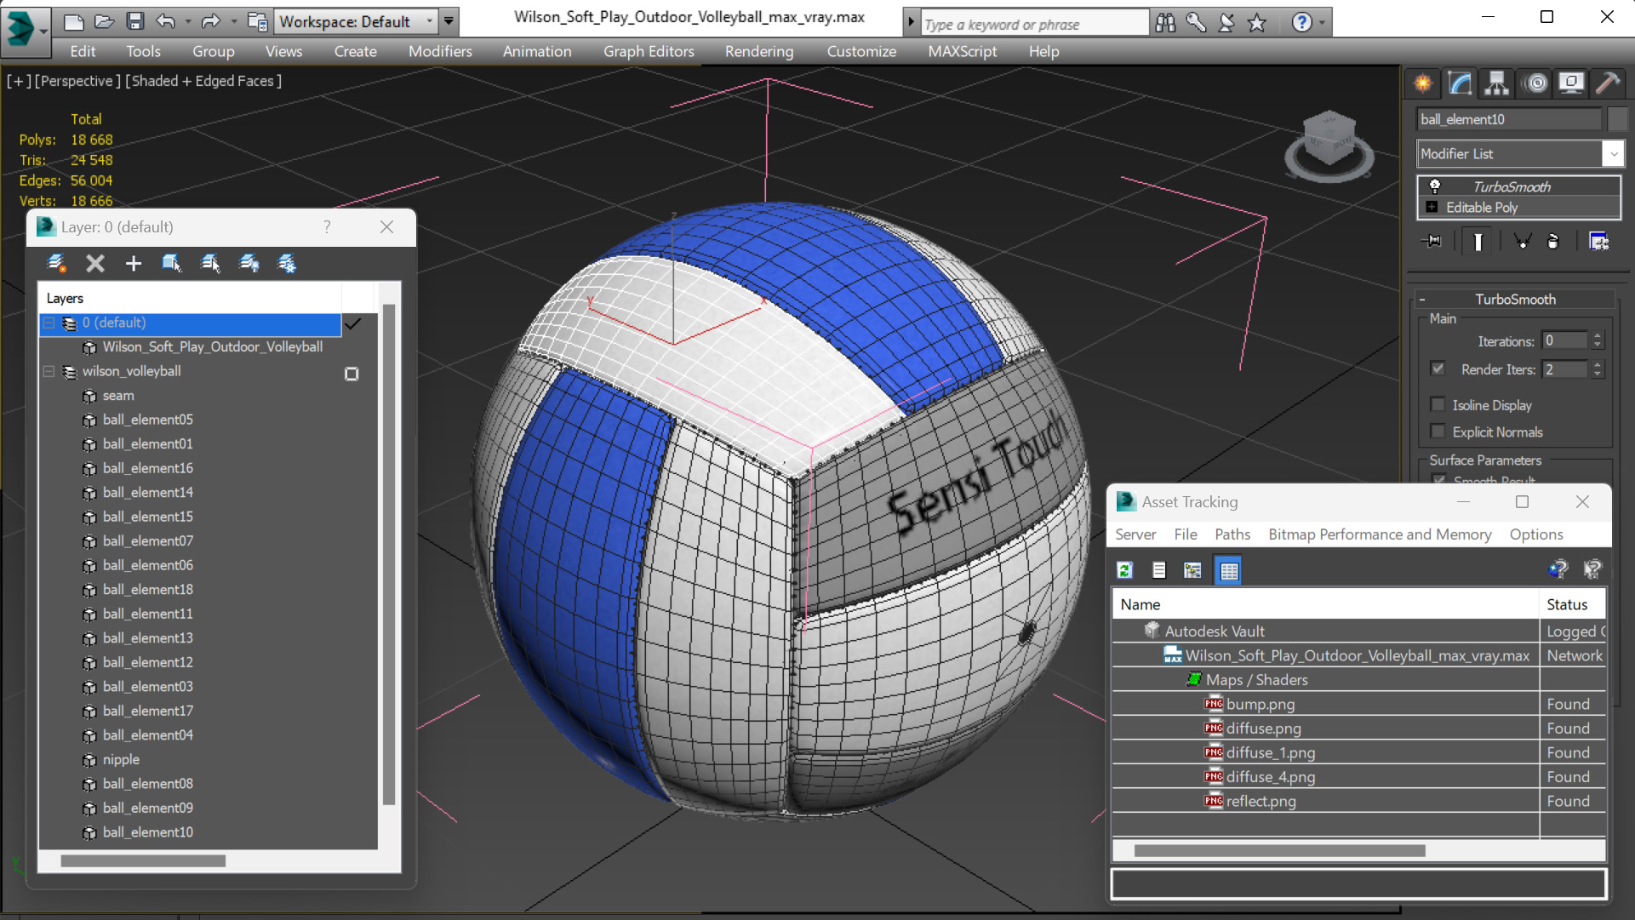Click the search keyword input field
The width and height of the screenshot is (1635, 920).
click(x=1033, y=24)
